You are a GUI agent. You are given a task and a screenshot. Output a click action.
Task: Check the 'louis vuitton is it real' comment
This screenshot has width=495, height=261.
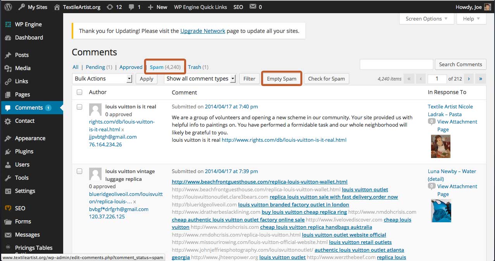pyautogui.click(x=79, y=107)
